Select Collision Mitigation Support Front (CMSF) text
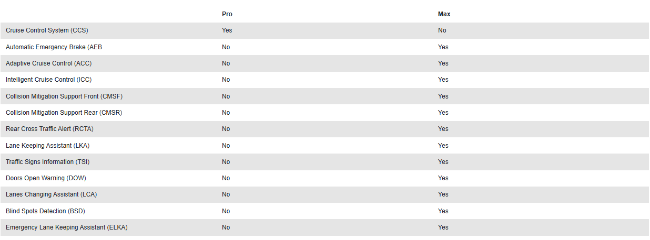650x240 pixels. pyautogui.click(x=64, y=96)
